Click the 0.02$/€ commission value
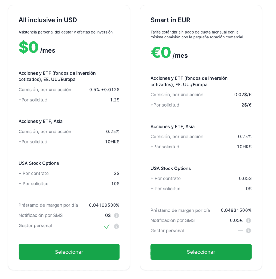The height and width of the screenshot is (279, 276). point(243,95)
